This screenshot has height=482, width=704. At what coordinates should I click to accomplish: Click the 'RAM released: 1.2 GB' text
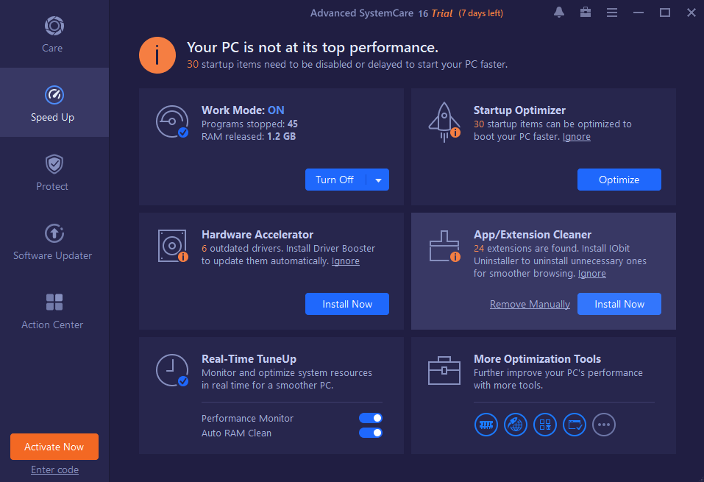tap(249, 137)
